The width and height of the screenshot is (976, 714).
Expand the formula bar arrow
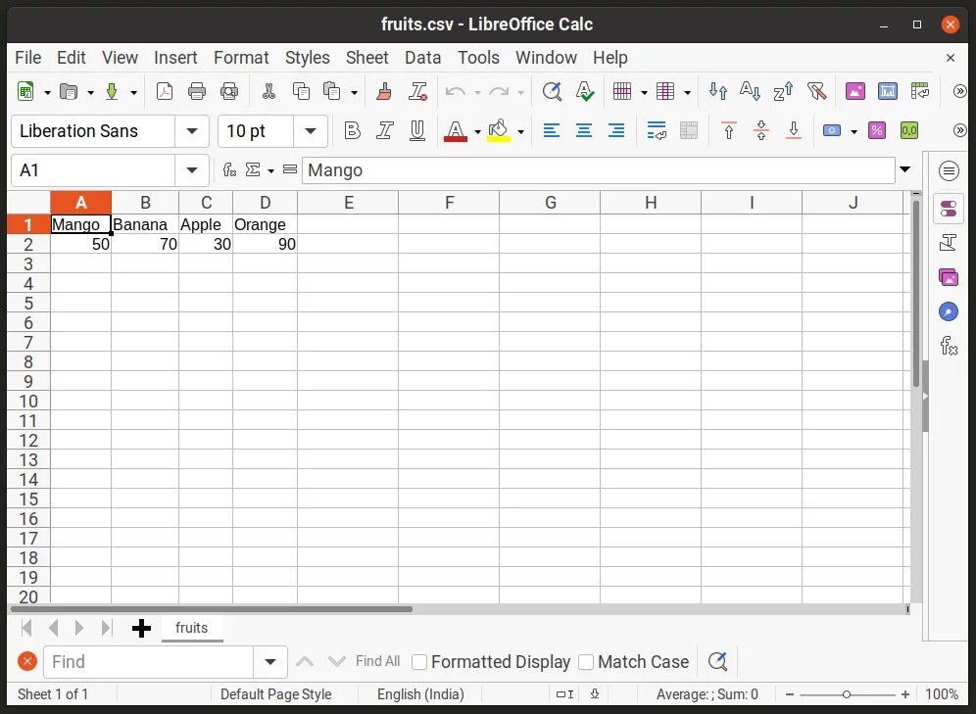tap(905, 169)
